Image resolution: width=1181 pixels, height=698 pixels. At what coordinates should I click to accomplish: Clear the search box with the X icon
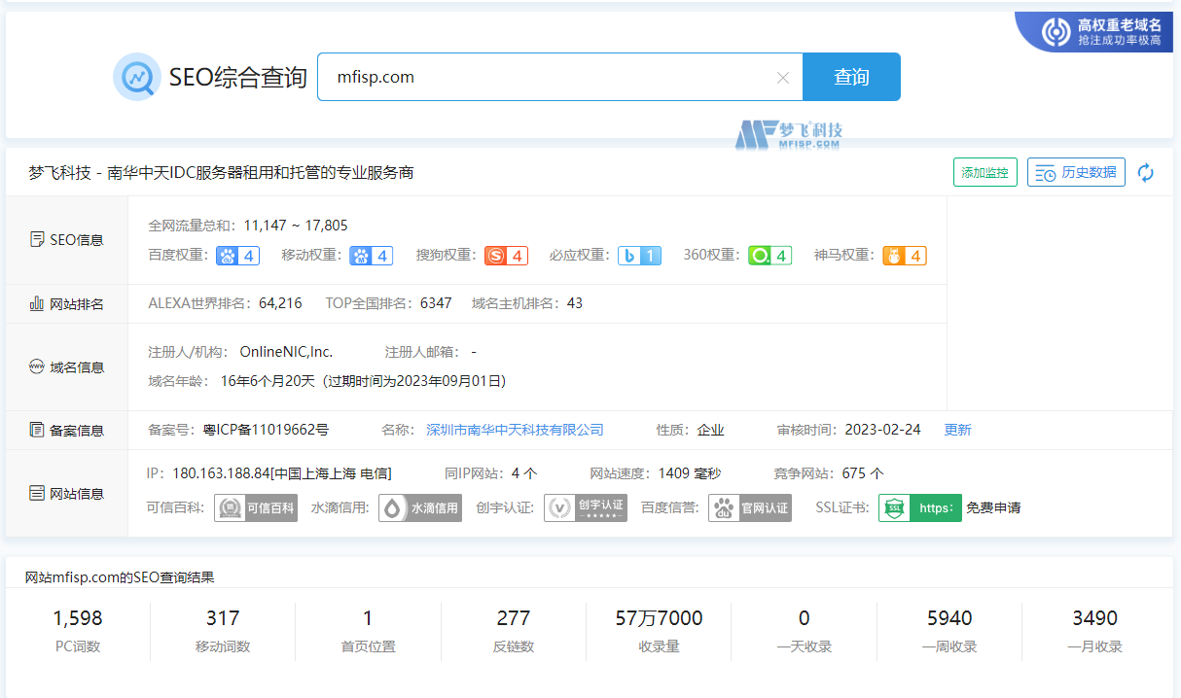point(783,78)
